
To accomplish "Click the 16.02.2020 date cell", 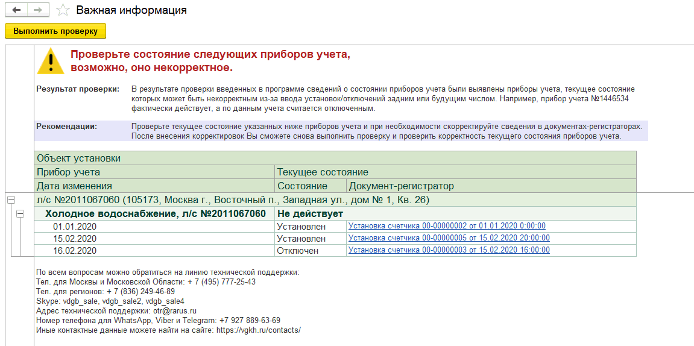I will click(154, 250).
